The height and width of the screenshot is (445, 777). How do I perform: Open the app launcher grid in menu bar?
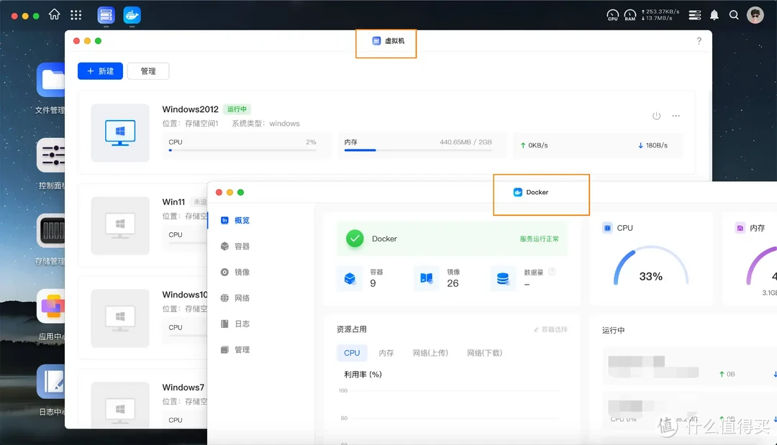[x=75, y=14]
